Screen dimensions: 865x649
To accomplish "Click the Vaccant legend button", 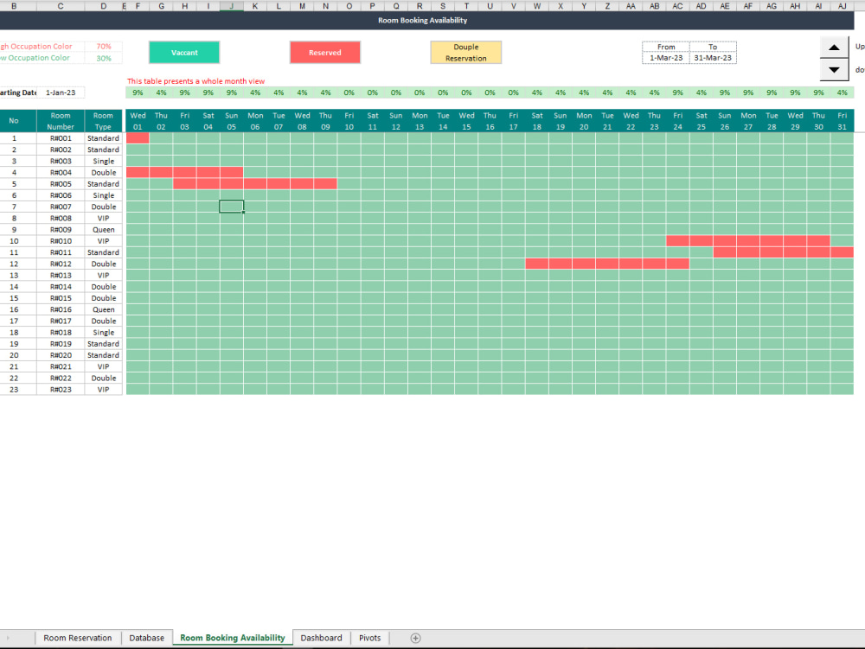I will pos(183,52).
